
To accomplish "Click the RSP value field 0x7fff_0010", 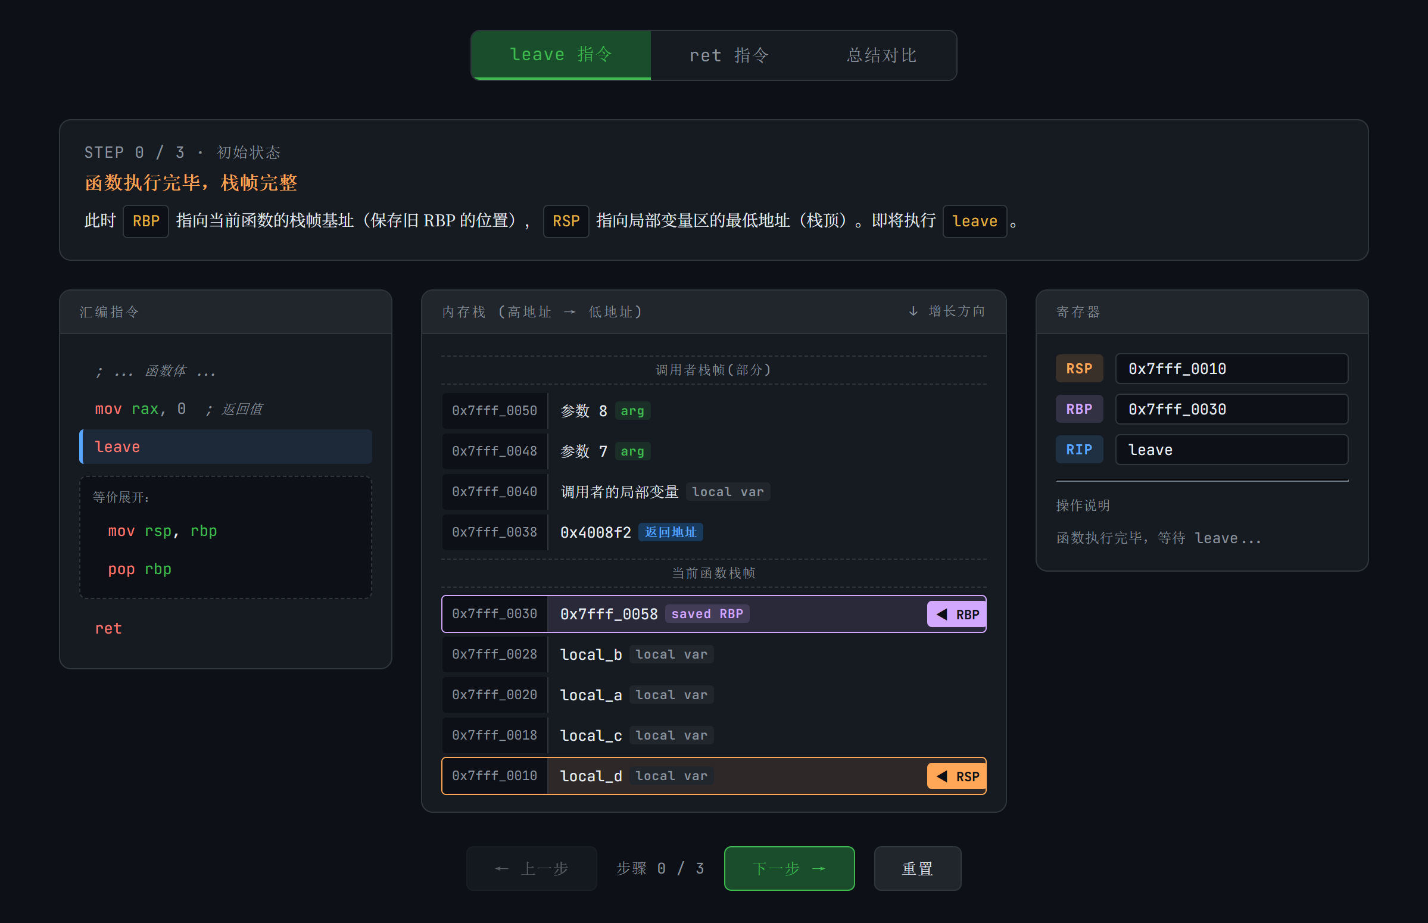I will pyautogui.click(x=1231, y=369).
